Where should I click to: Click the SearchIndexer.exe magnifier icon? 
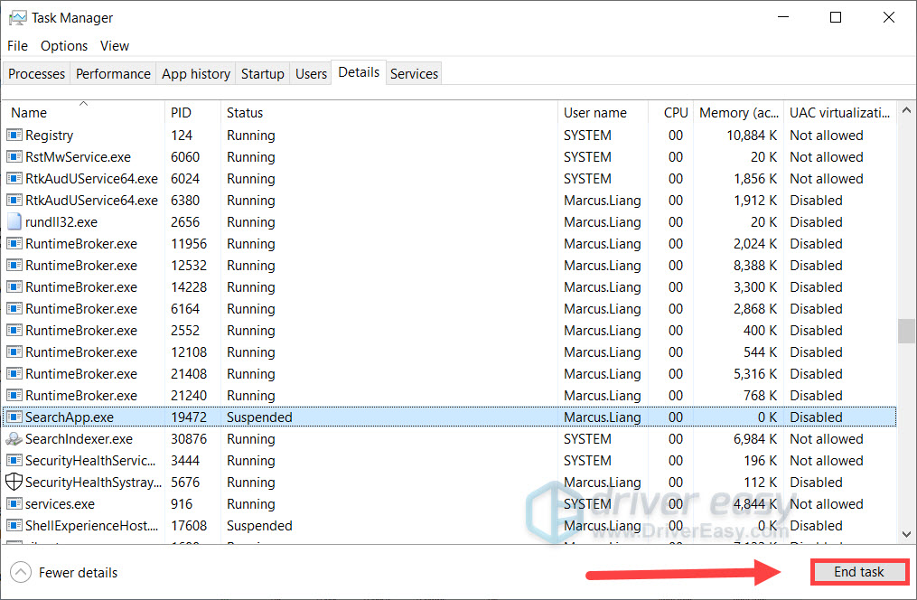click(x=14, y=439)
